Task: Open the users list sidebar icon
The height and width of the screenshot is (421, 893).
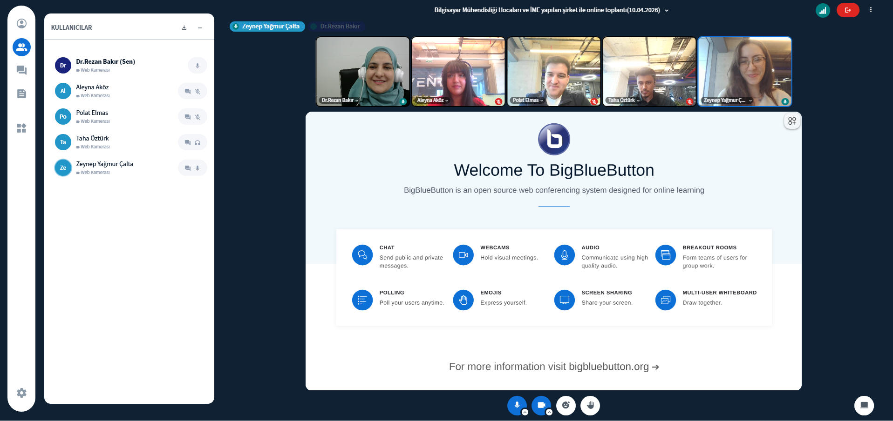Action: point(21,47)
